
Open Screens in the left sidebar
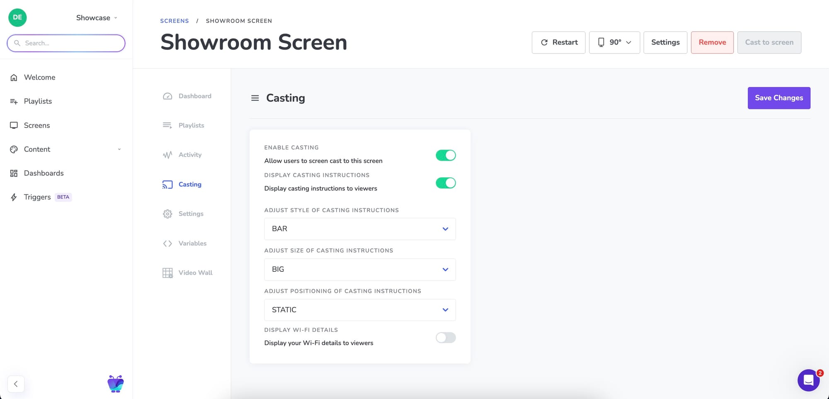coord(36,126)
